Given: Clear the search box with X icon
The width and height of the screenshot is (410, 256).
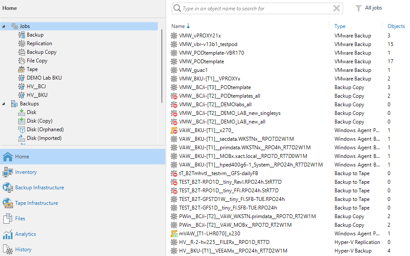Looking at the screenshot, I should click(x=337, y=8).
